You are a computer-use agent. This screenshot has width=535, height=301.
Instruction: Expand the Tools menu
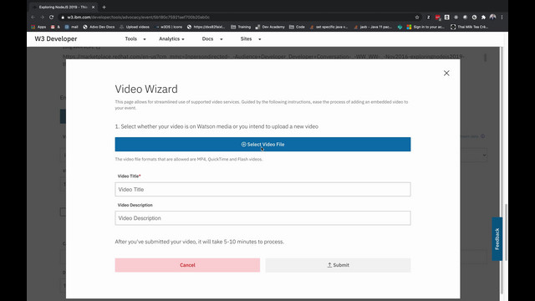[x=135, y=39]
